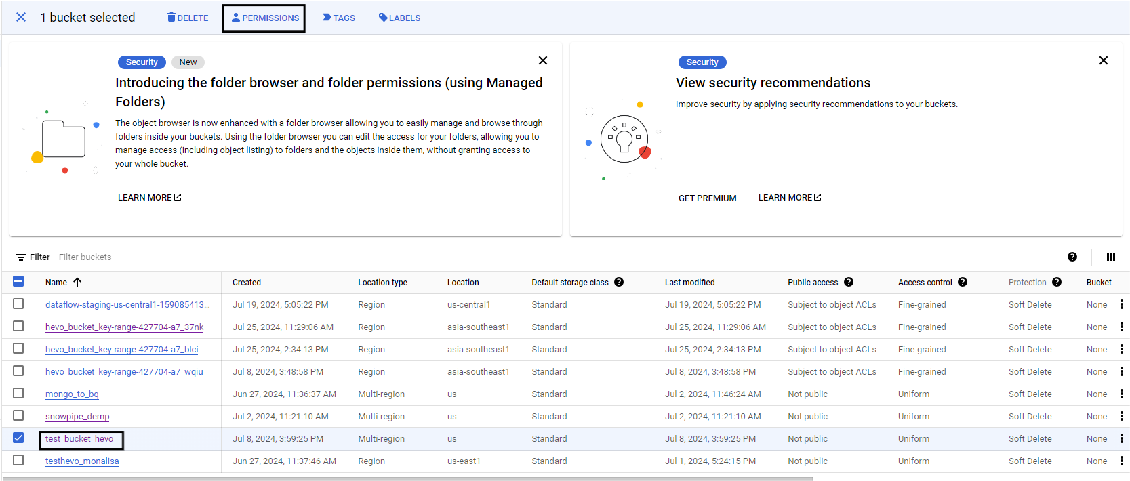Click '1 bucket selected' text

[x=87, y=18]
